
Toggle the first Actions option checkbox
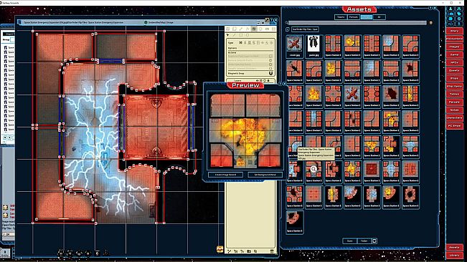point(270,56)
